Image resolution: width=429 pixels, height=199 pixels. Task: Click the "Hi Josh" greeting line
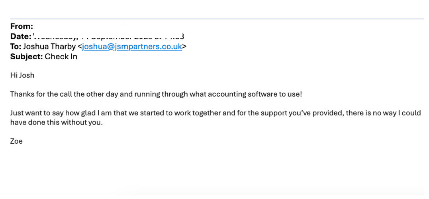22,75
